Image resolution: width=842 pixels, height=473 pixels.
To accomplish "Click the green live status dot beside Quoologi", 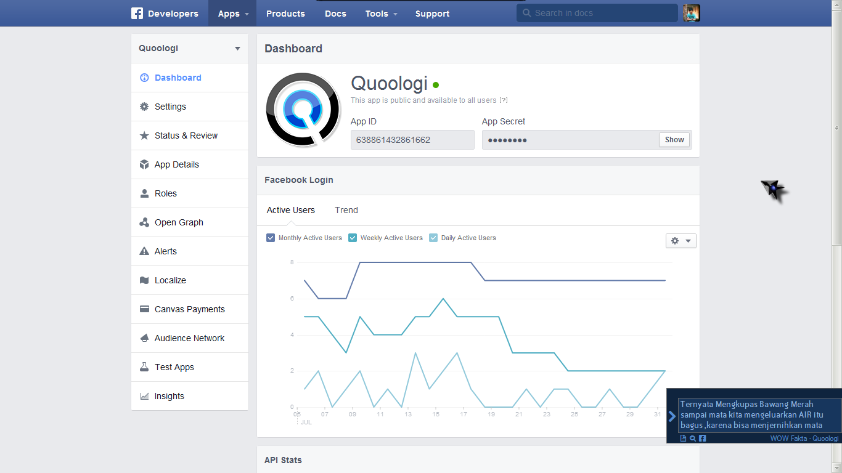I will (x=436, y=85).
